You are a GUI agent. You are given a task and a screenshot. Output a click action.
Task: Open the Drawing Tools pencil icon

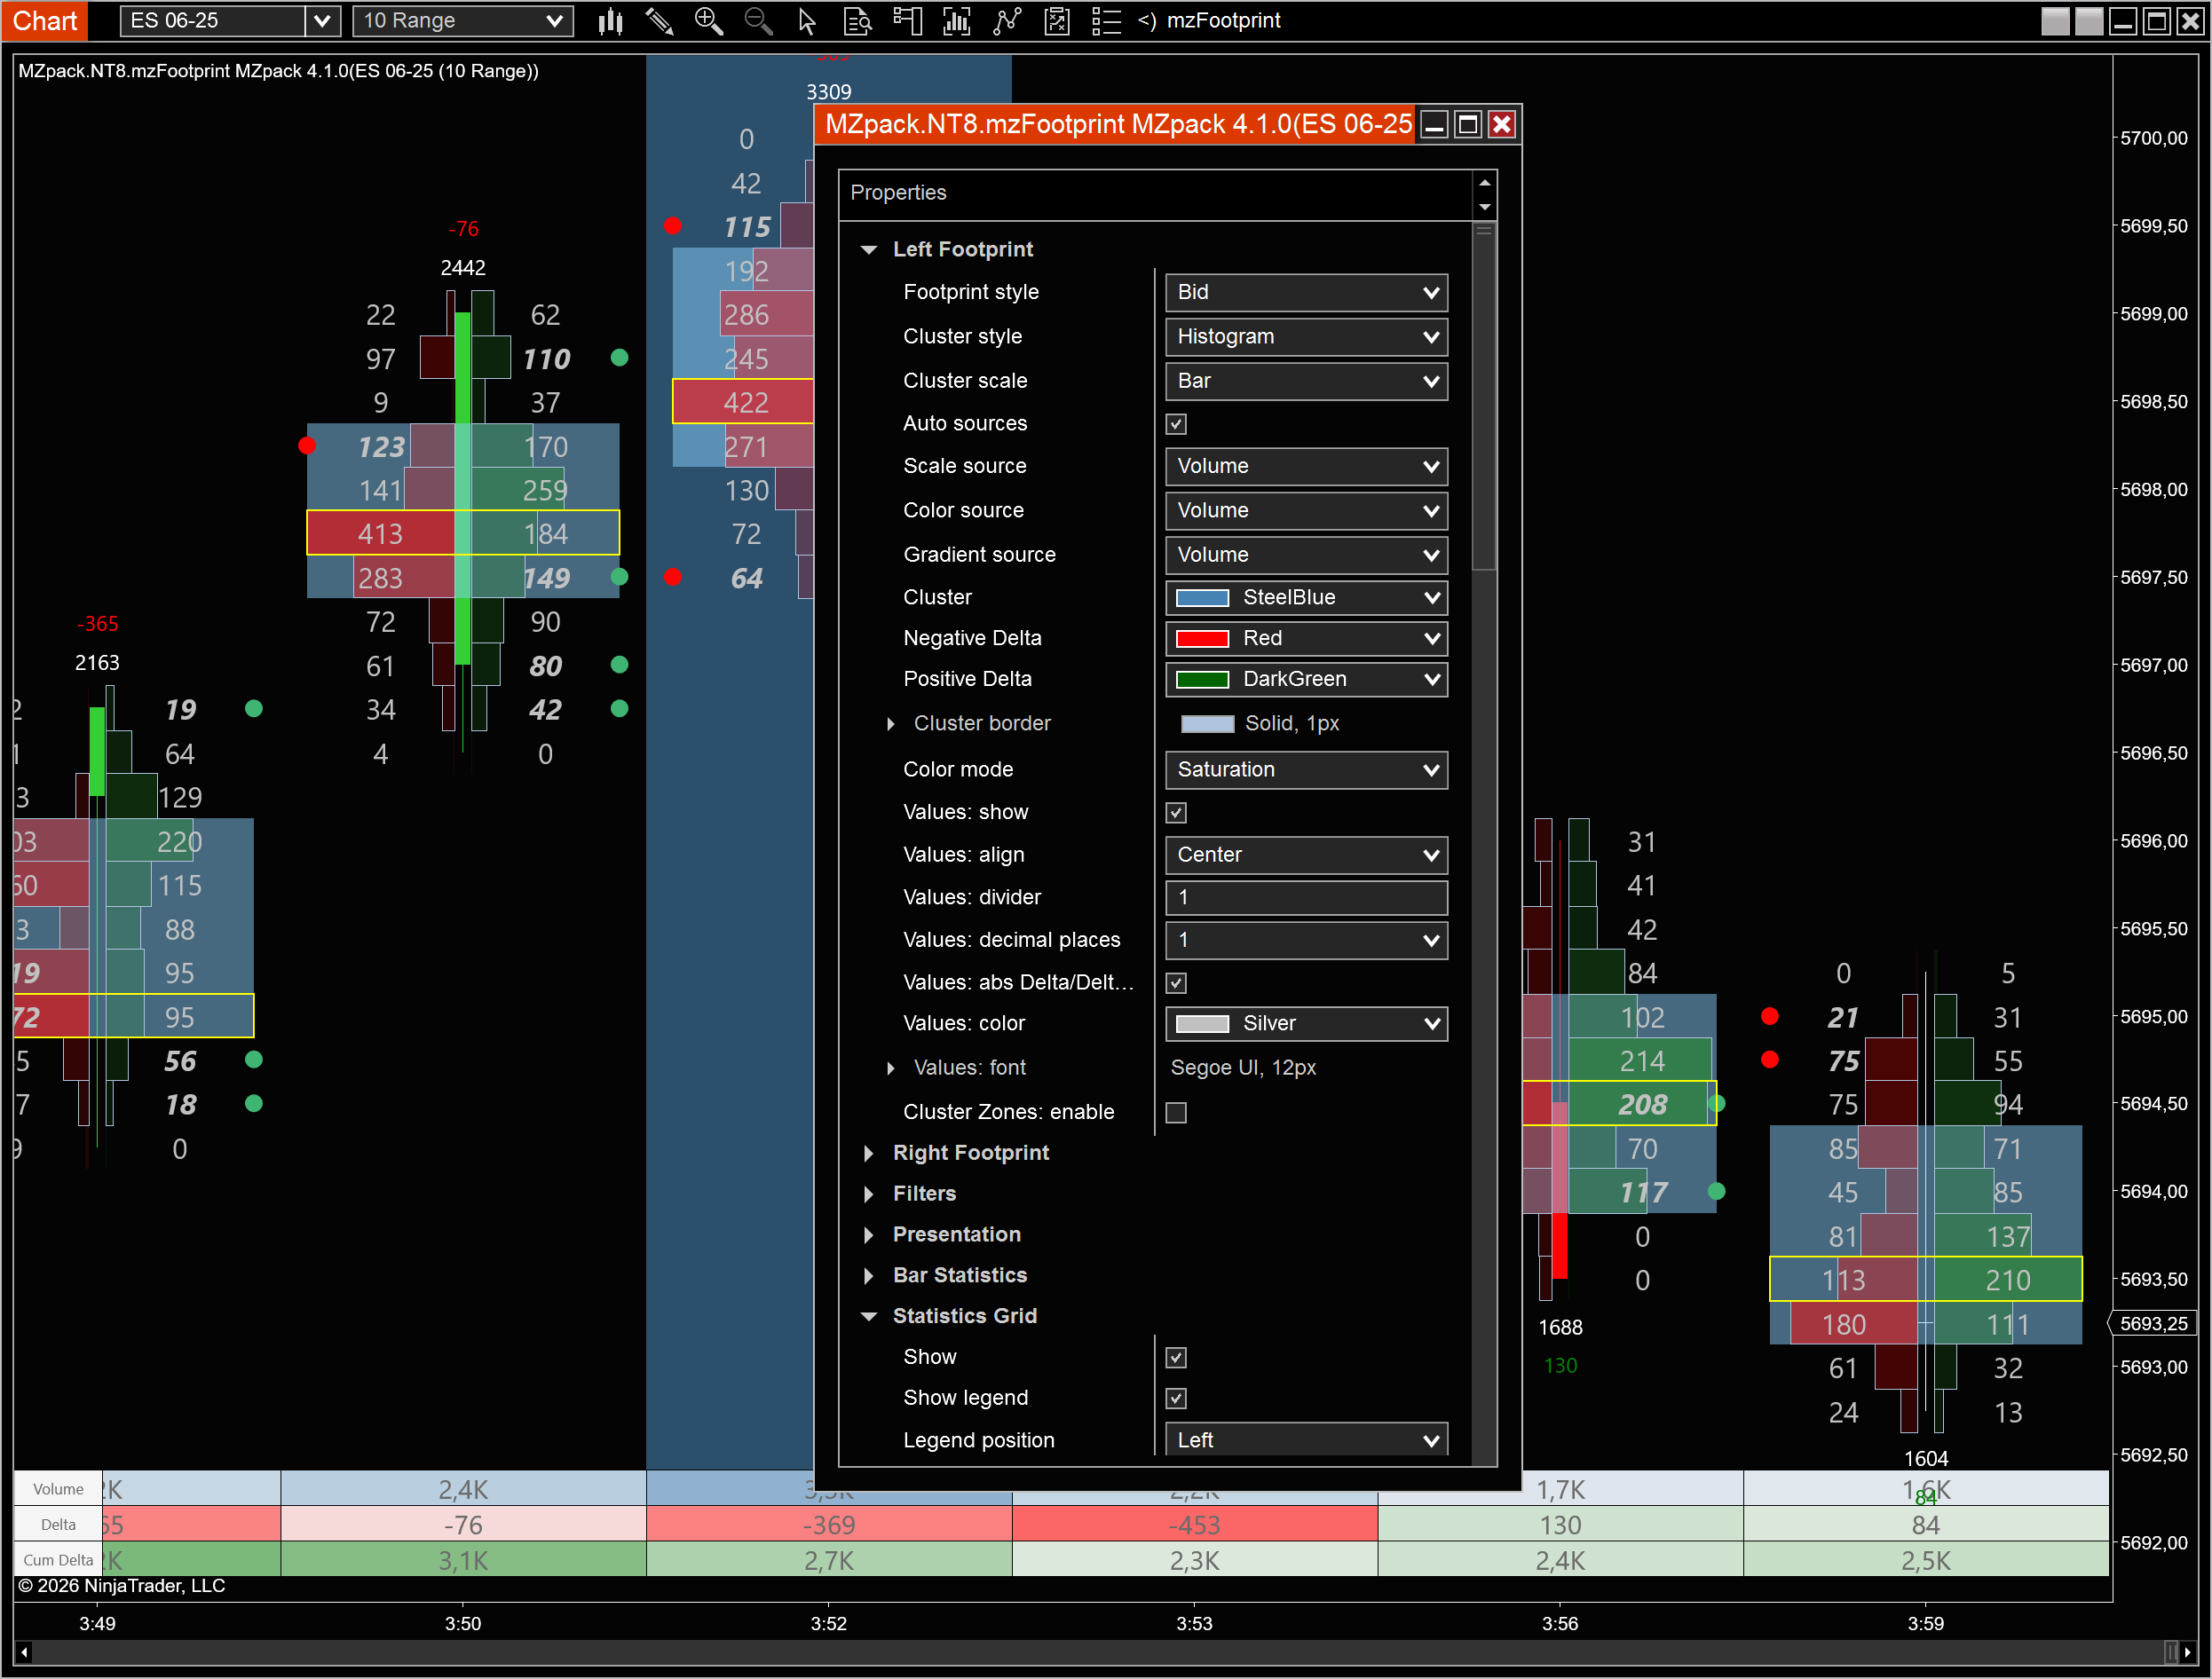pyautogui.click(x=659, y=21)
